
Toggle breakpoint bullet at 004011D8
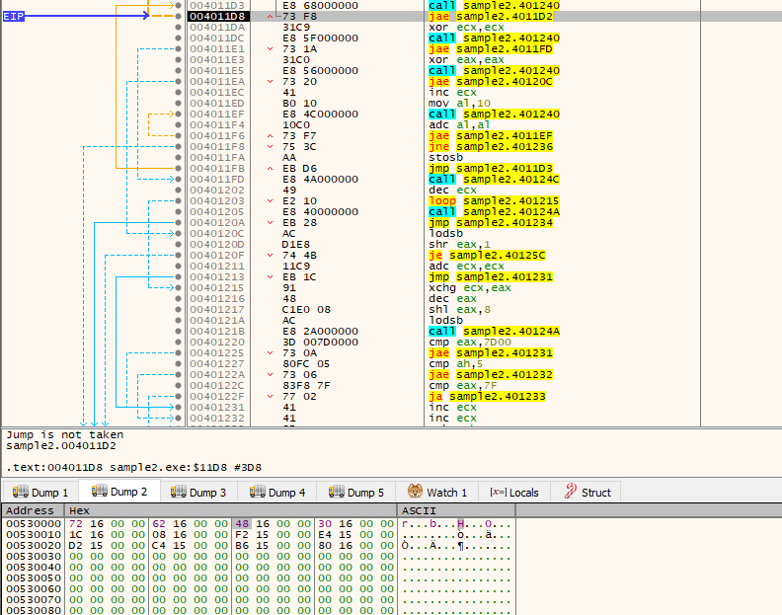178,17
